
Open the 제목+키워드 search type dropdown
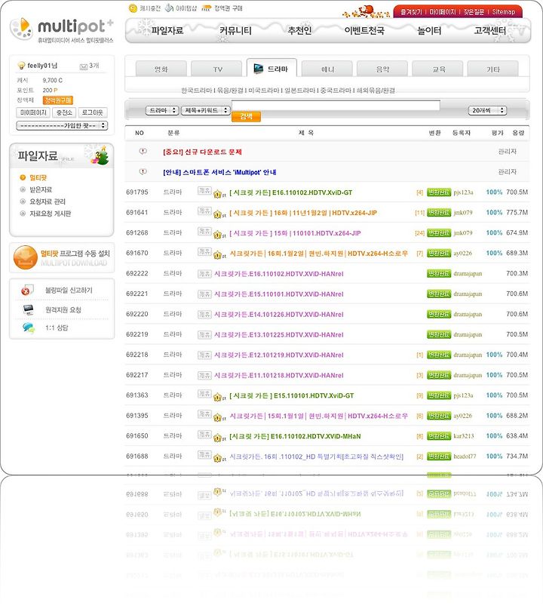pos(205,111)
